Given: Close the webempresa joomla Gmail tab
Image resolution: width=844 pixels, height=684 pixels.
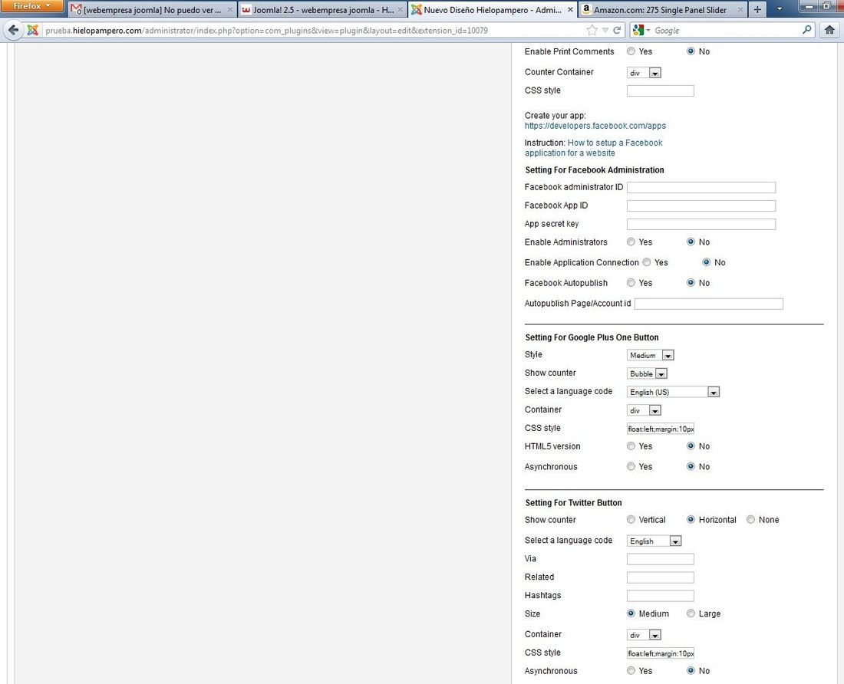Looking at the screenshot, I should (230, 10).
